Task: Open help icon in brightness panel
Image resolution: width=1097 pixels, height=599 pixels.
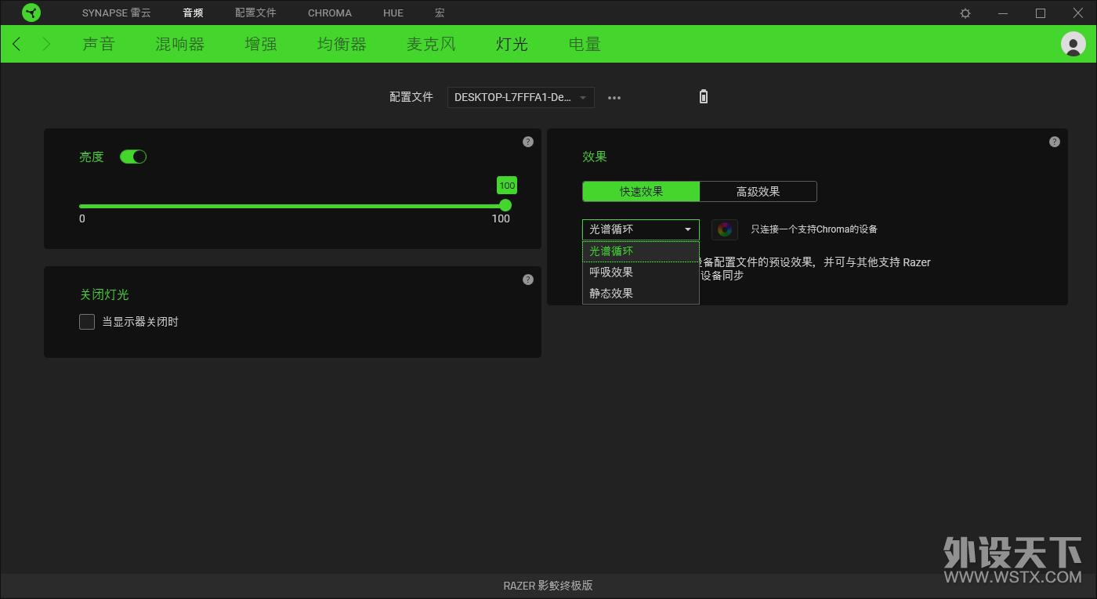Action: pos(528,142)
